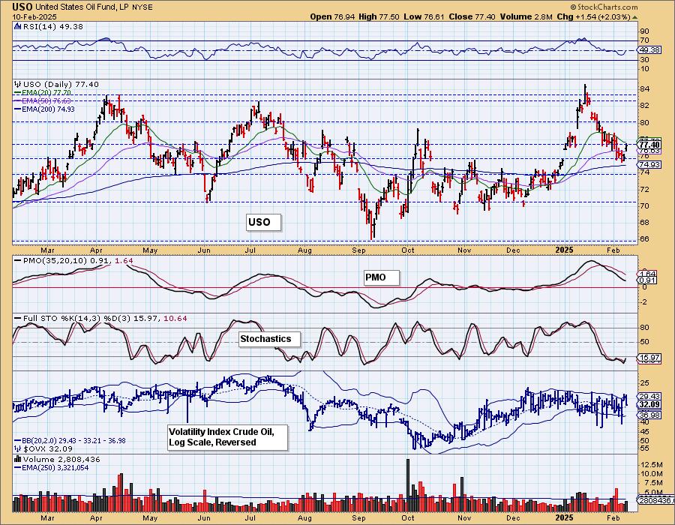This screenshot has height=525, width=675.
Task: Click the candlestick icon before $OVX 32.09
Action: 18,448
